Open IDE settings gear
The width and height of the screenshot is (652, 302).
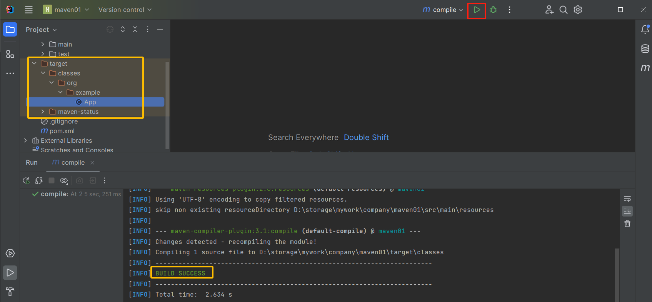(578, 10)
